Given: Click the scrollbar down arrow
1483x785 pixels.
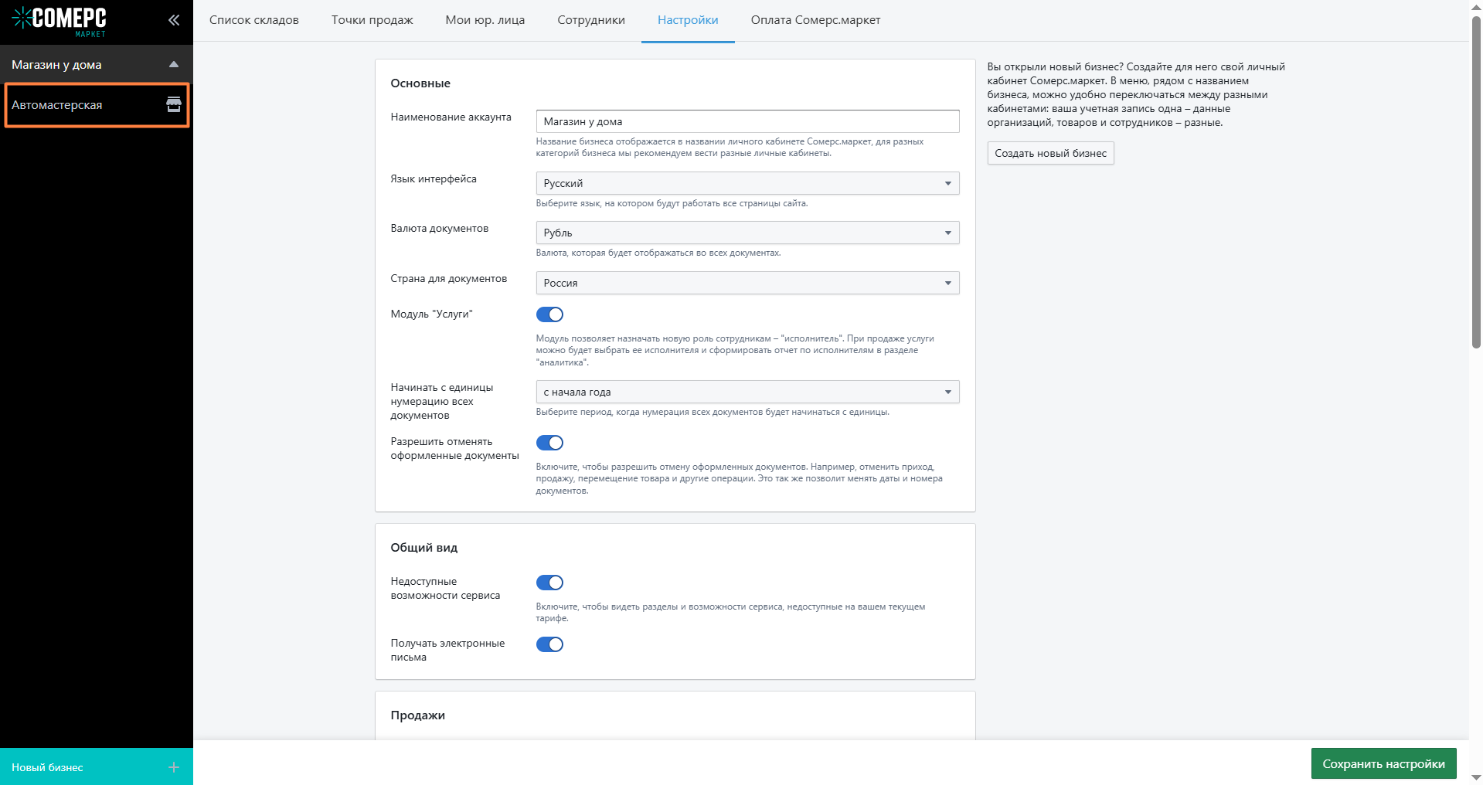Looking at the screenshot, I should pyautogui.click(x=1476, y=777).
